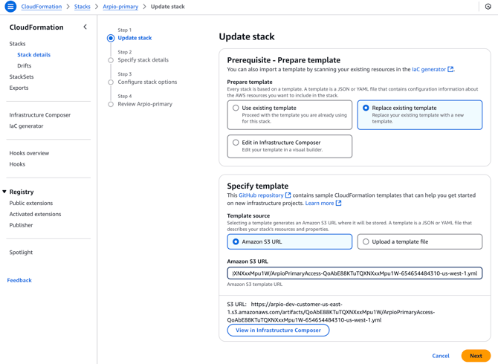The width and height of the screenshot is (498, 364).
Task: Open Arpio-primary breadcrumb link
Action: pos(120,7)
